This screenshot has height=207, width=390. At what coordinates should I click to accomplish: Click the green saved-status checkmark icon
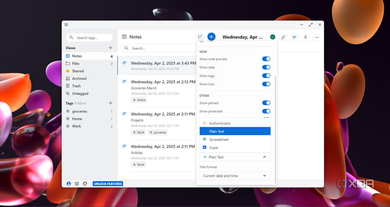coord(272,37)
